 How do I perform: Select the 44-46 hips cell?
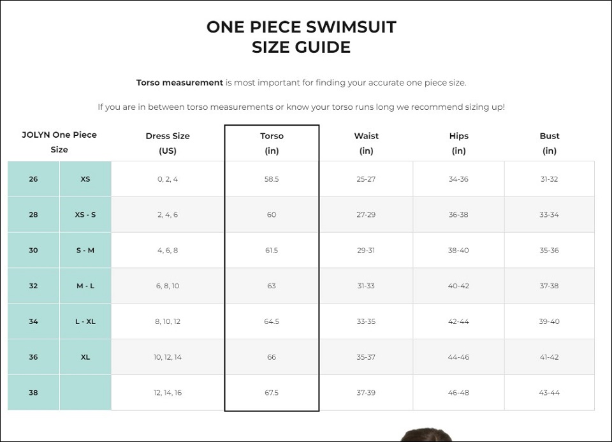[458, 357]
